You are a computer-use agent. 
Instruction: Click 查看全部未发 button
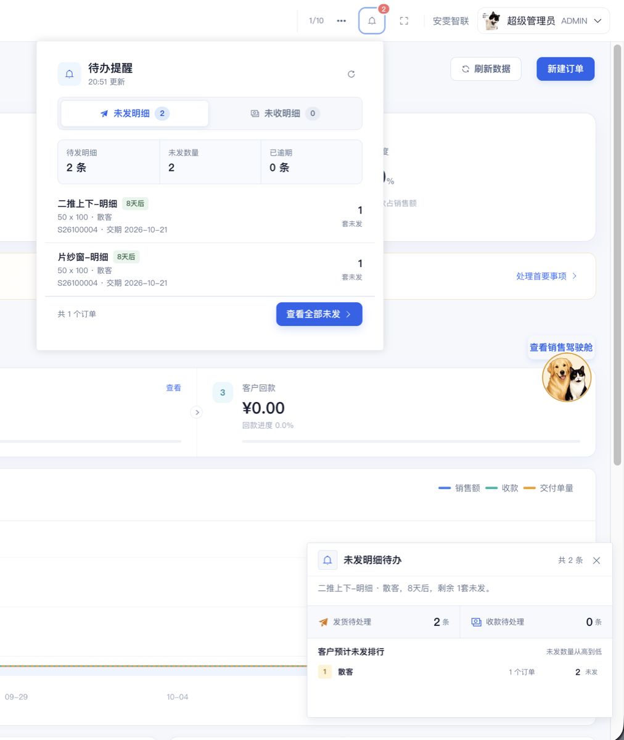coord(319,314)
